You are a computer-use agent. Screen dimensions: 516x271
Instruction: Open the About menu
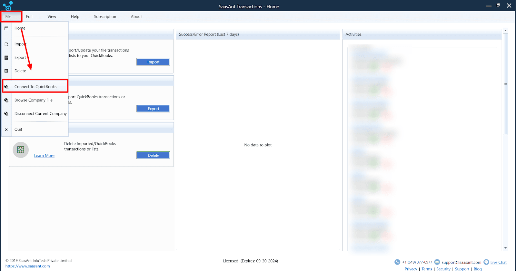[x=136, y=16]
